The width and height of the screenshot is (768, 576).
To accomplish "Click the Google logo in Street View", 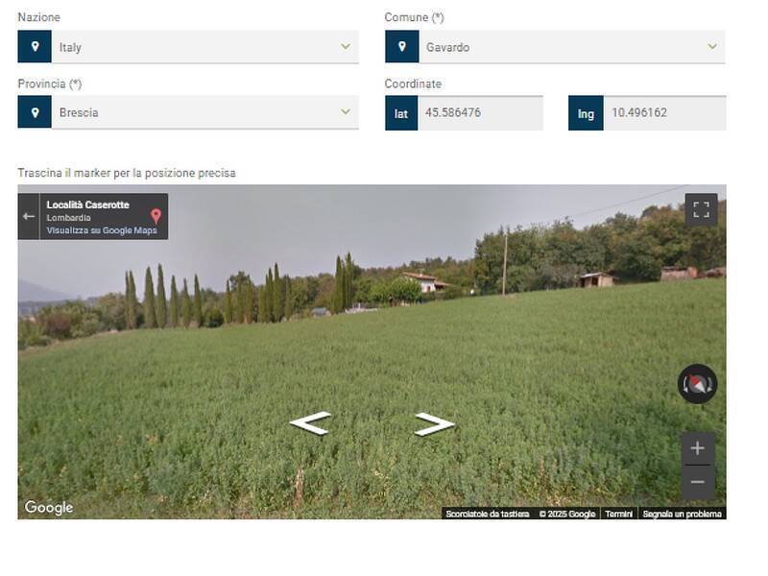I will (x=49, y=508).
